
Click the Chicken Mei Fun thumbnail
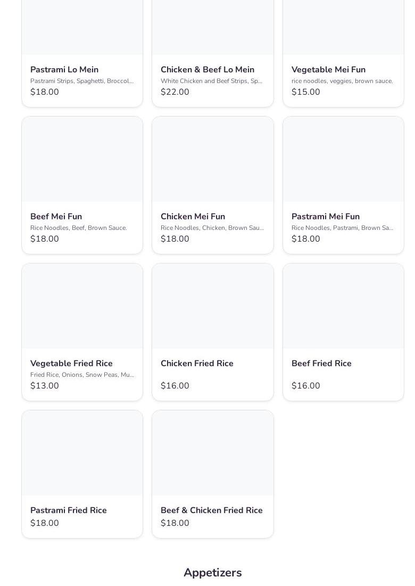coord(212,159)
